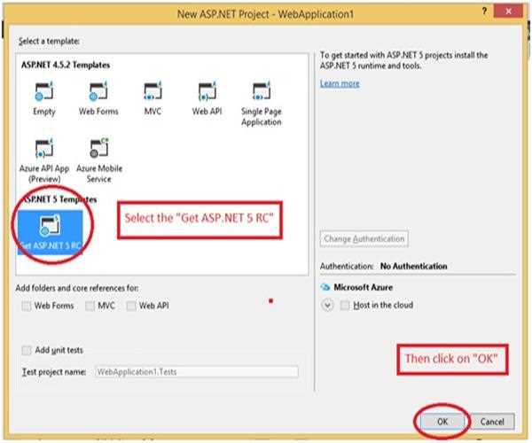Toggle Host in the cloud checkbox
This screenshot has height=443, width=532.
tap(344, 306)
